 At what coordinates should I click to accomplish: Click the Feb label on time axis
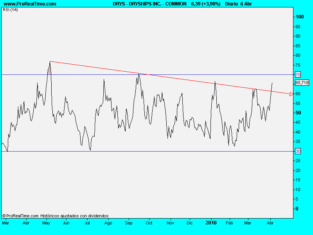(x=229, y=223)
